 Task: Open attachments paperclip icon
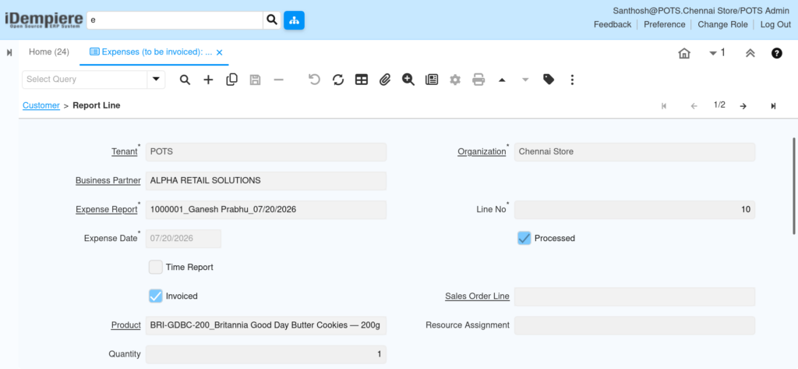pos(385,80)
